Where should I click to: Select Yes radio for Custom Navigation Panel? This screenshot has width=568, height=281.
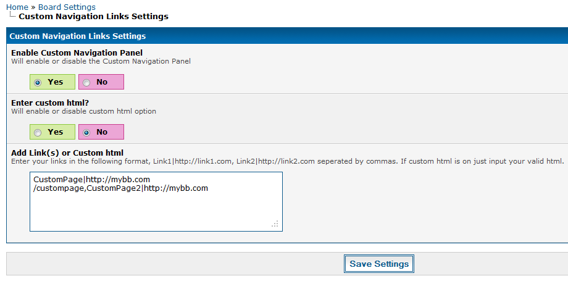38,82
